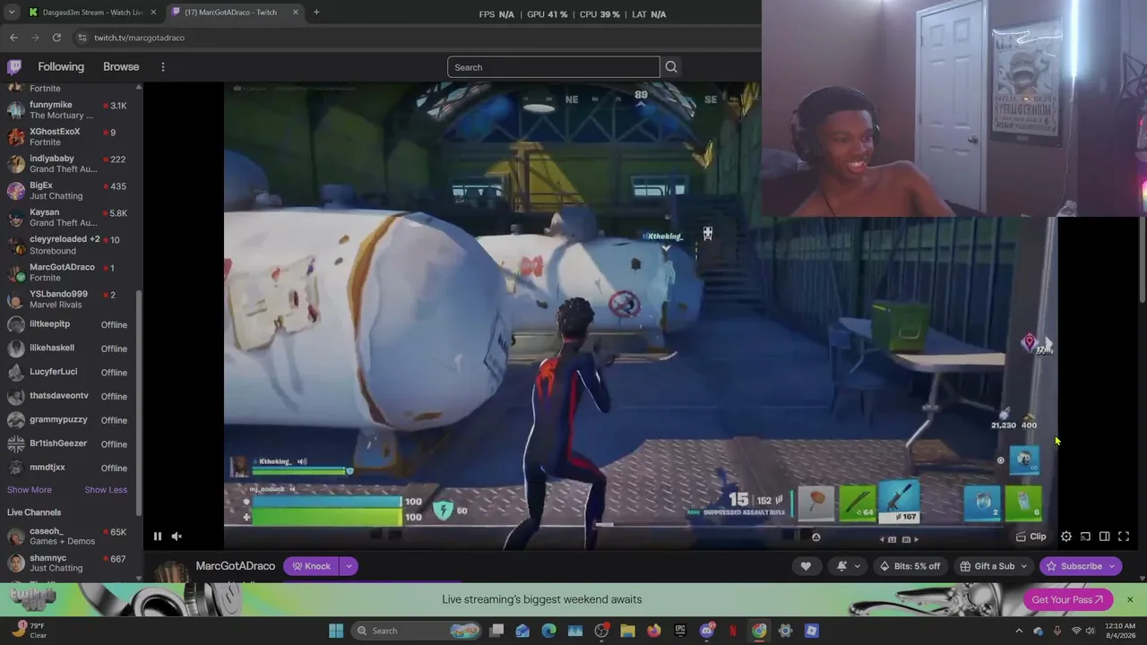1147x645 pixels.
Task: Open Epic Games Launcher from taskbar
Action: [680, 631]
